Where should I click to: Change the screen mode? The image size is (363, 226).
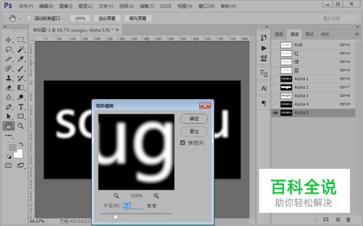point(20,165)
